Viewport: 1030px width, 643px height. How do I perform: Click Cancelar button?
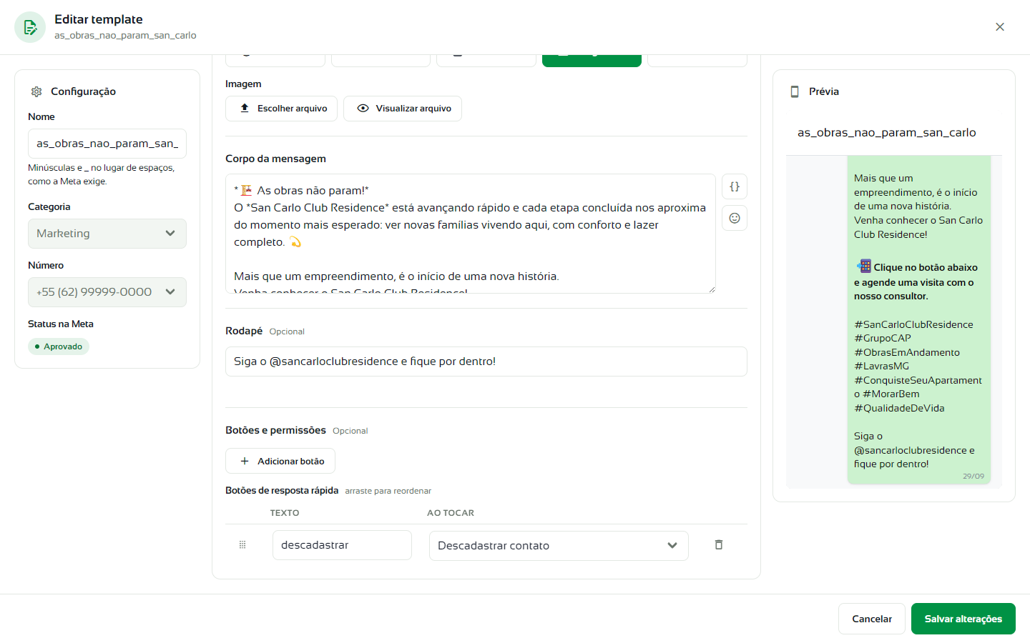[x=872, y=619]
